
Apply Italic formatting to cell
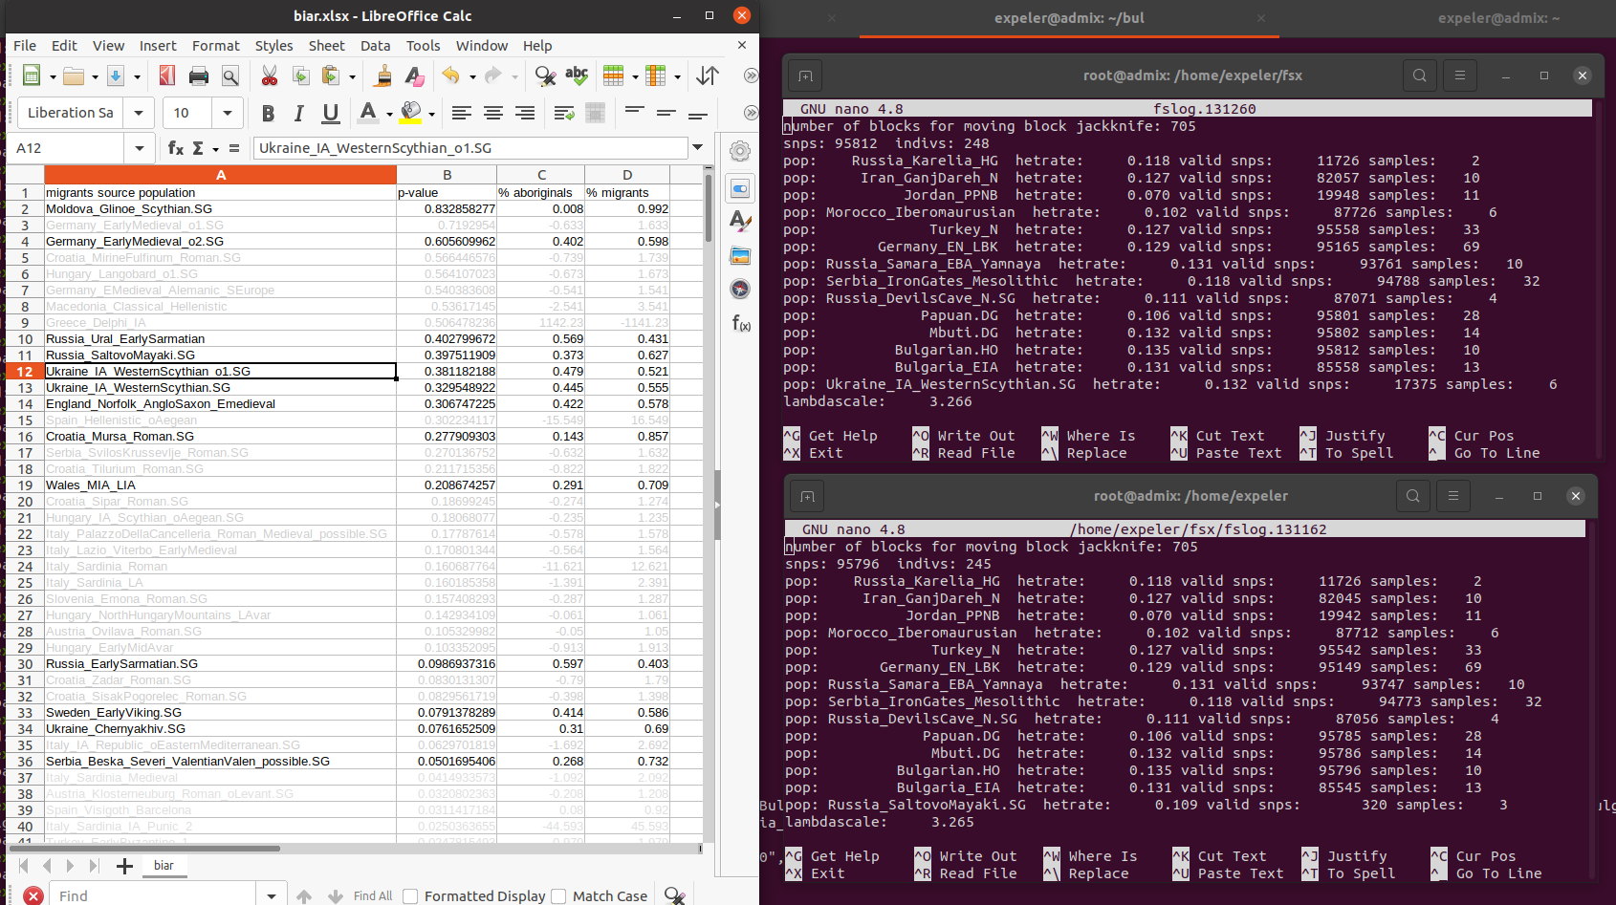pos(299,114)
